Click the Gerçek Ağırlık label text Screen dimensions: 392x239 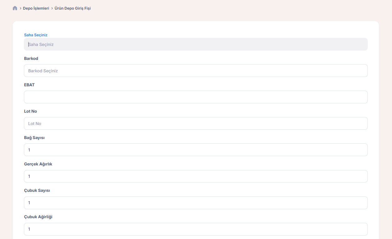tap(38, 164)
